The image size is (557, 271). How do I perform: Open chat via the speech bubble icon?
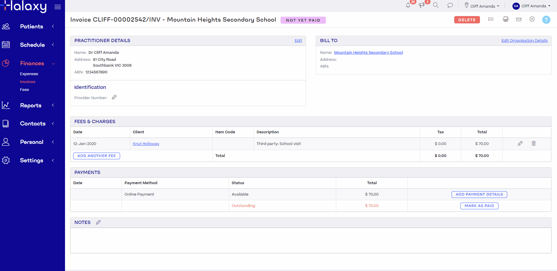[450, 5]
